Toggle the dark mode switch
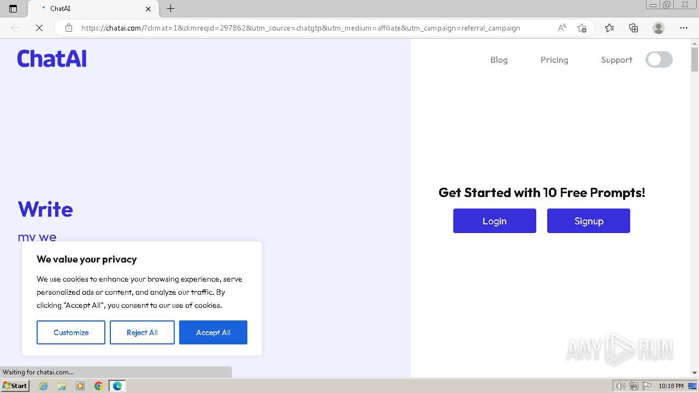The image size is (699, 393). [659, 59]
